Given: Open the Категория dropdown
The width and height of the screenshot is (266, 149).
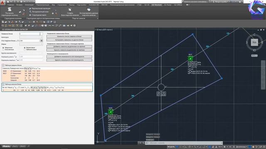Looking at the screenshot, I should [x=31, y=37].
